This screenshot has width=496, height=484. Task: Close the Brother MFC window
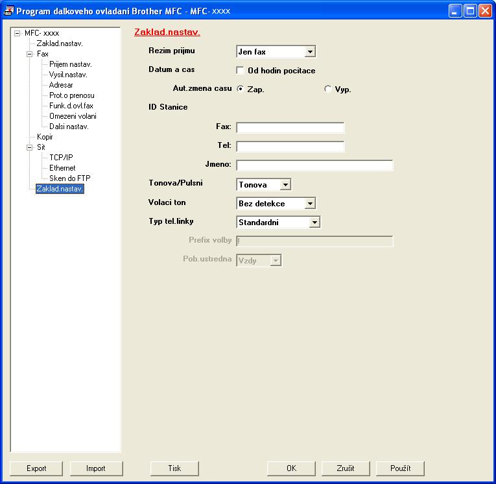485,11
